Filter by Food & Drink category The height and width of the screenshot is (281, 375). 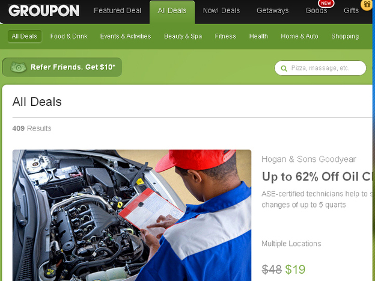69,36
